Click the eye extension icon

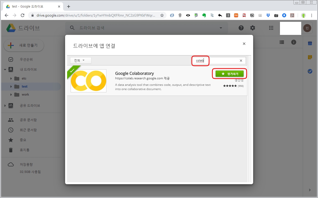click(x=188, y=15)
